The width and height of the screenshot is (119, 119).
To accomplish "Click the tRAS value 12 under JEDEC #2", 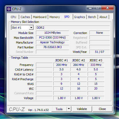I will tap(79, 84).
